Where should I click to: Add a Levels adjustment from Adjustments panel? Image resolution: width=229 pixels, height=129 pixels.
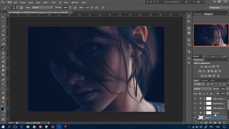point(206,67)
